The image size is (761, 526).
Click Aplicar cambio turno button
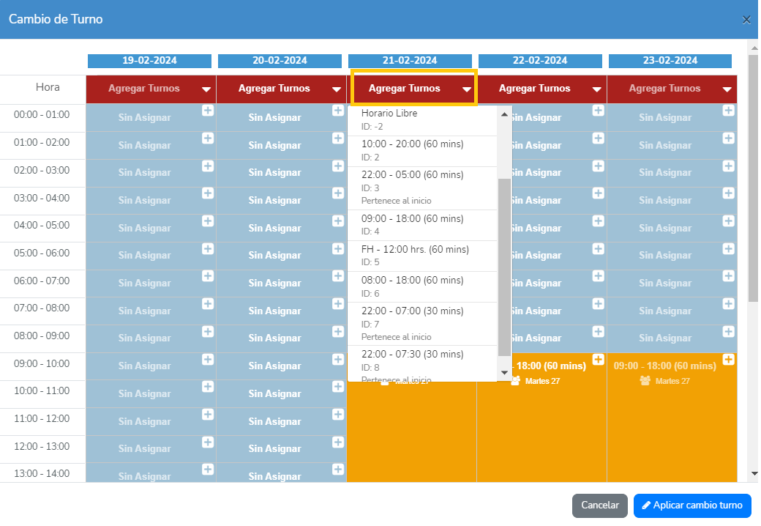coord(692,505)
